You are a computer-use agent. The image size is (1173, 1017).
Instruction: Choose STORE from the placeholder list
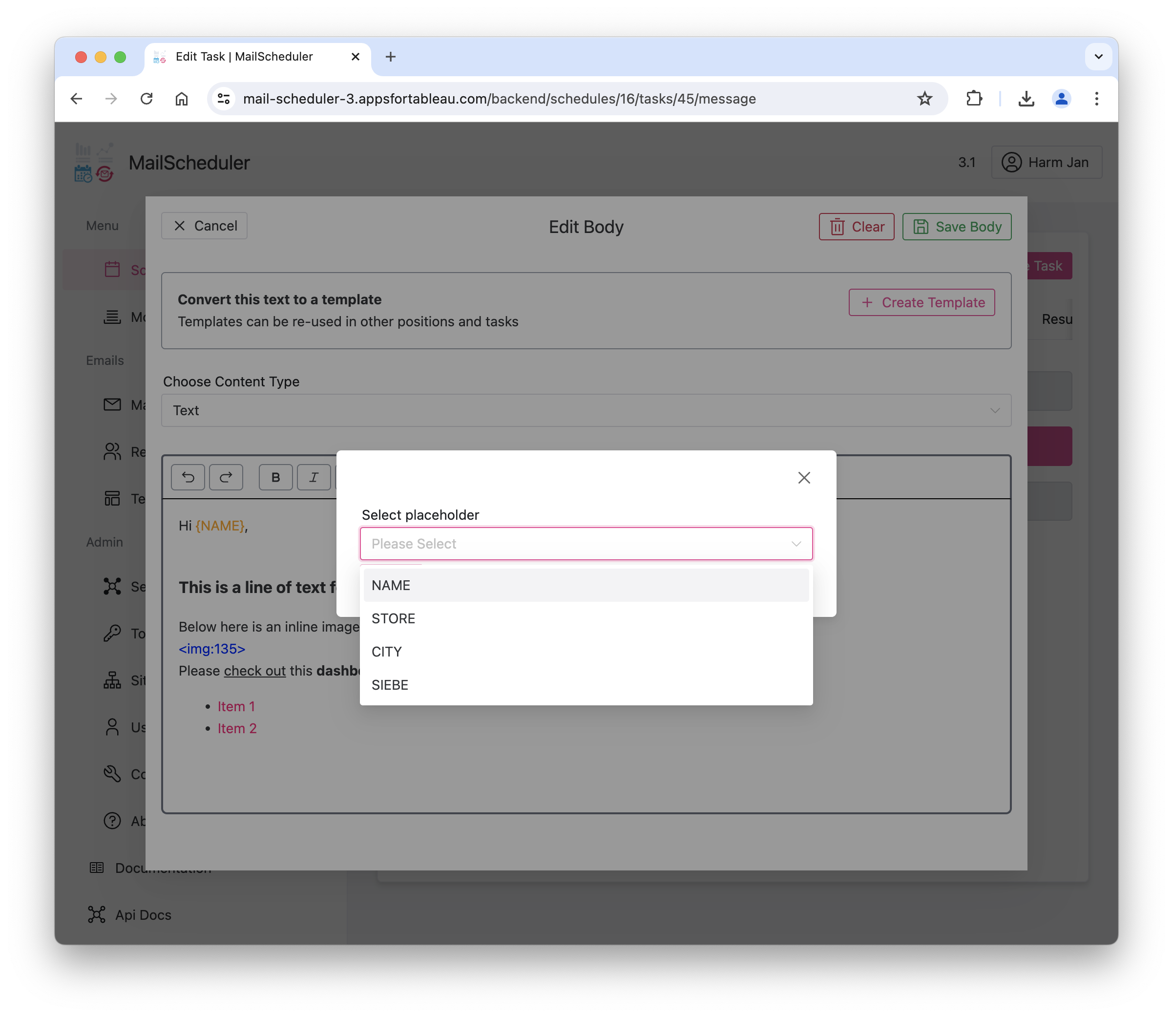pyautogui.click(x=586, y=618)
